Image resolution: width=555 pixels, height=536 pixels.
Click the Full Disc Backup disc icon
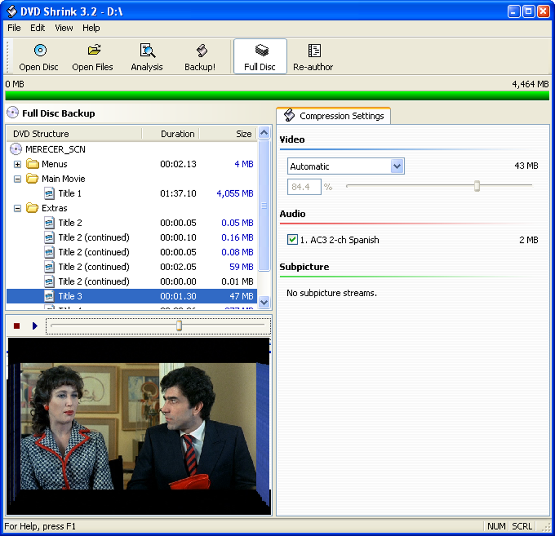point(13,113)
